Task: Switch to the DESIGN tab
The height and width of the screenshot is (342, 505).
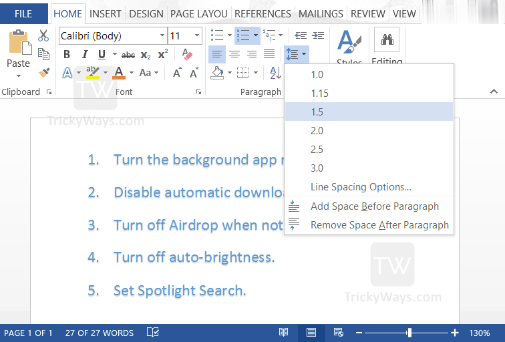Action: coord(146,14)
